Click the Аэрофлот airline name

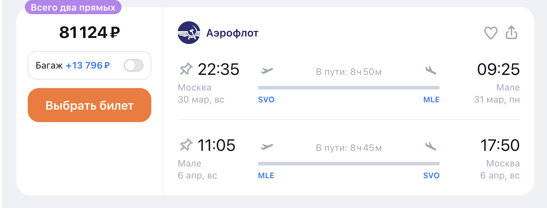[x=232, y=33]
